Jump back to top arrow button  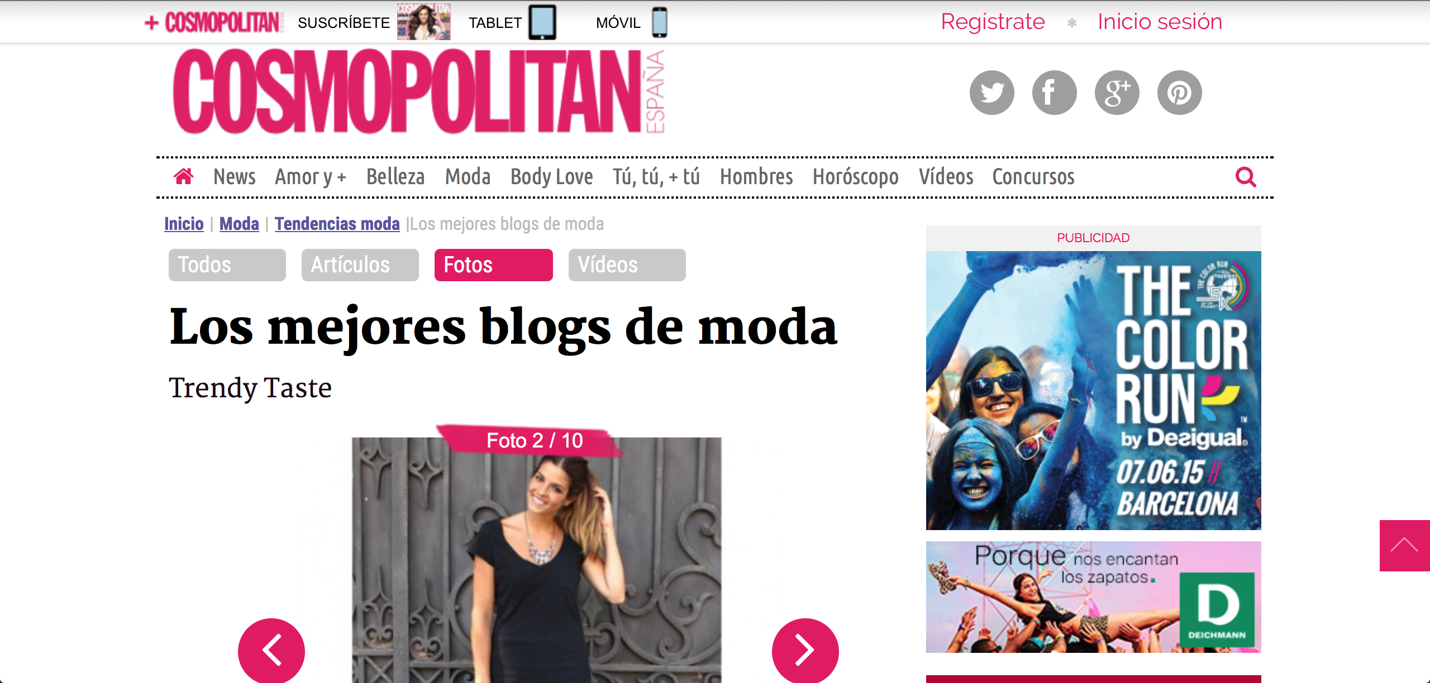(1404, 546)
